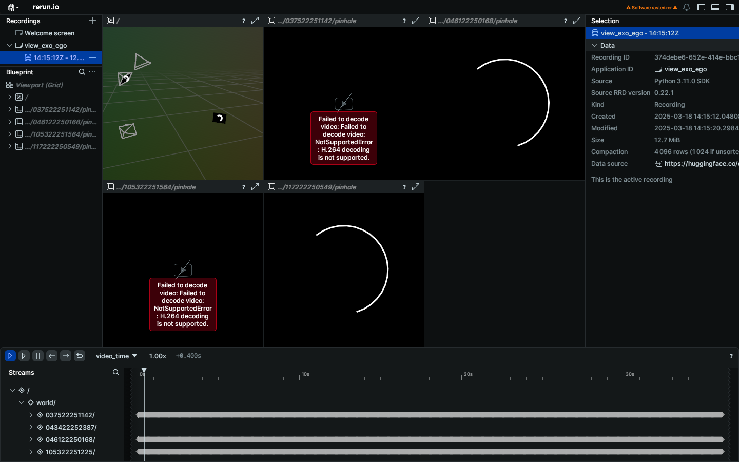Search the Blueprint tree

(x=82, y=72)
